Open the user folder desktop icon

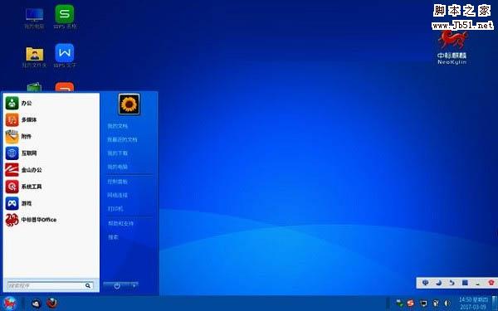click(x=34, y=57)
